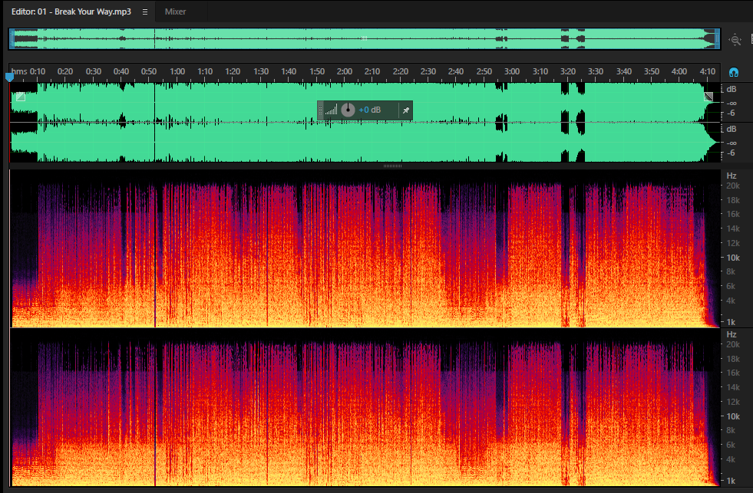Screen dimensions: 753x493
Task: Click the +0 dB gain value field
Action: [x=370, y=110]
